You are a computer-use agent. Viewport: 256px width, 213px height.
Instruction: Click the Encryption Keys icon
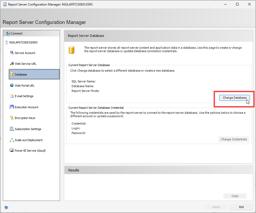pos(12,118)
